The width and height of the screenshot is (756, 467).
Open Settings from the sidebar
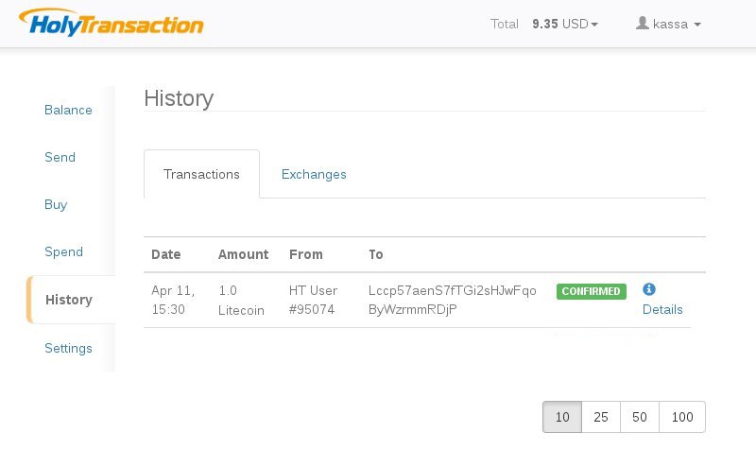(x=68, y=348)
